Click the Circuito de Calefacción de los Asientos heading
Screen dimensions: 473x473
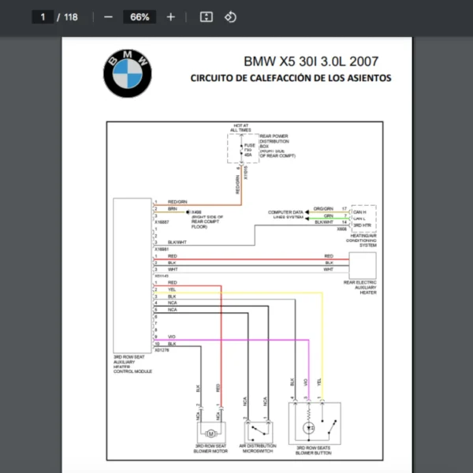click(x=290, y=78)
